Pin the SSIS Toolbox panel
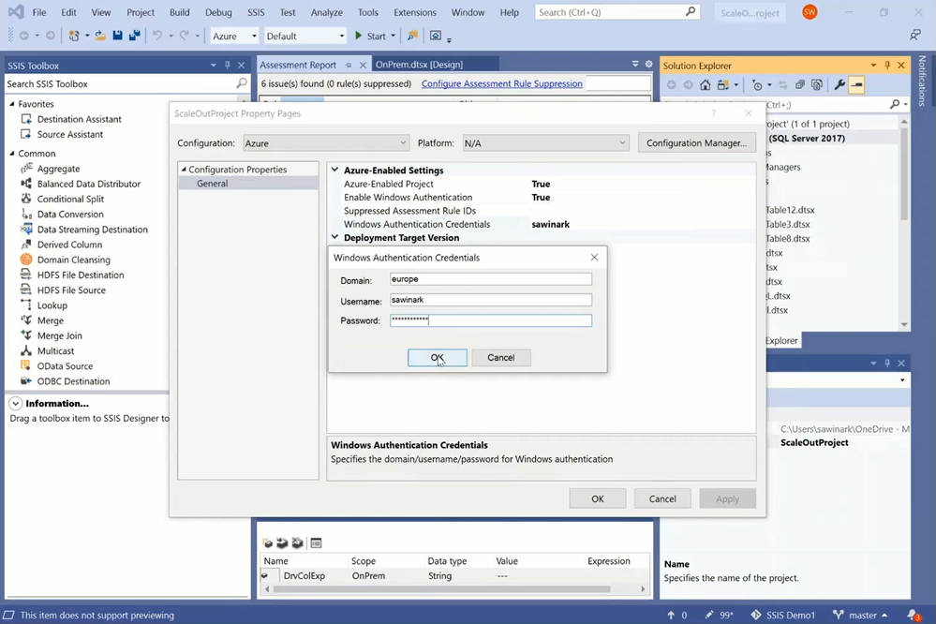936x624 pixels. coord(227,65)
